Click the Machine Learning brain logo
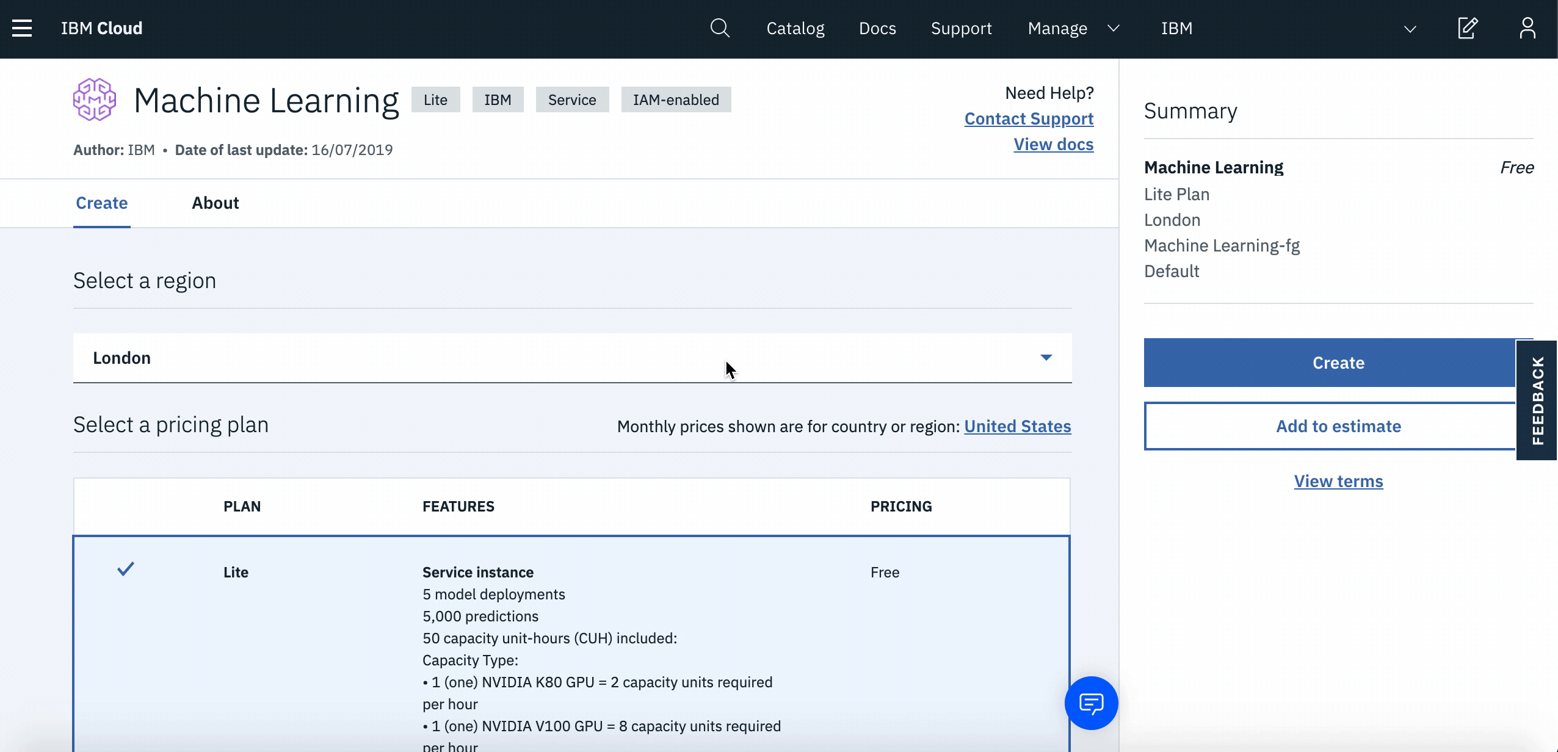The width and height of the screenshot is (1558, 752). click(95, 99)
